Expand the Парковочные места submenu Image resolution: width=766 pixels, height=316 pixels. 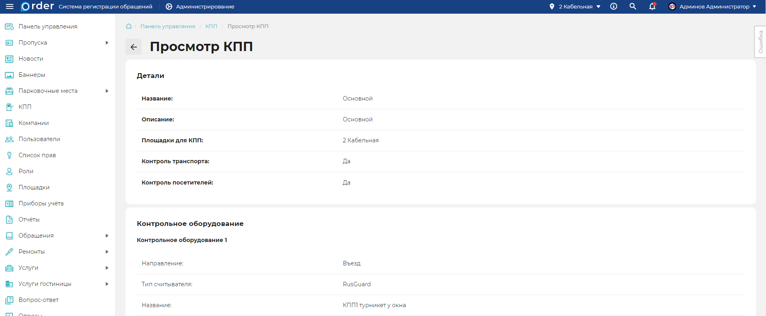(x=107, y=91)
